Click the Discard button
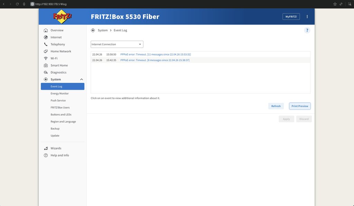Image resolution: width=354 pixels, height=206 pixels. [x=304, y=119]
